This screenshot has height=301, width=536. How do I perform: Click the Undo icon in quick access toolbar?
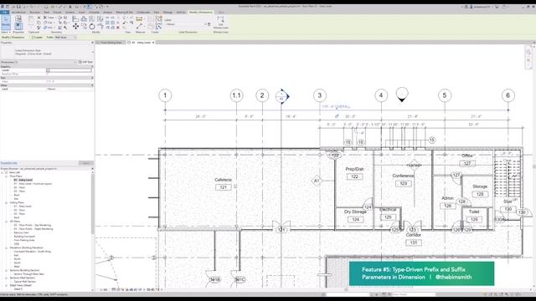pos(32,7)
